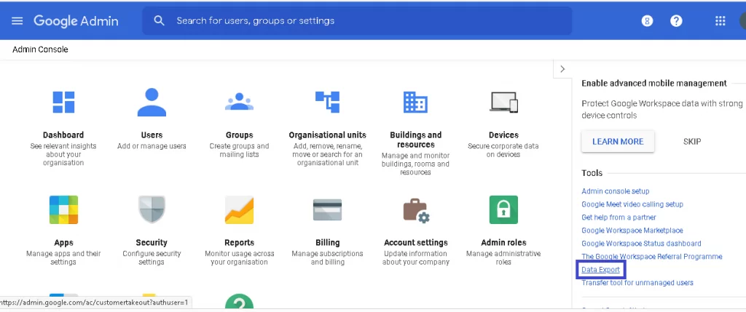Open the Data Export link
Image resolution: width=746 pixels, height=312 pixels.
coord(600,270)
